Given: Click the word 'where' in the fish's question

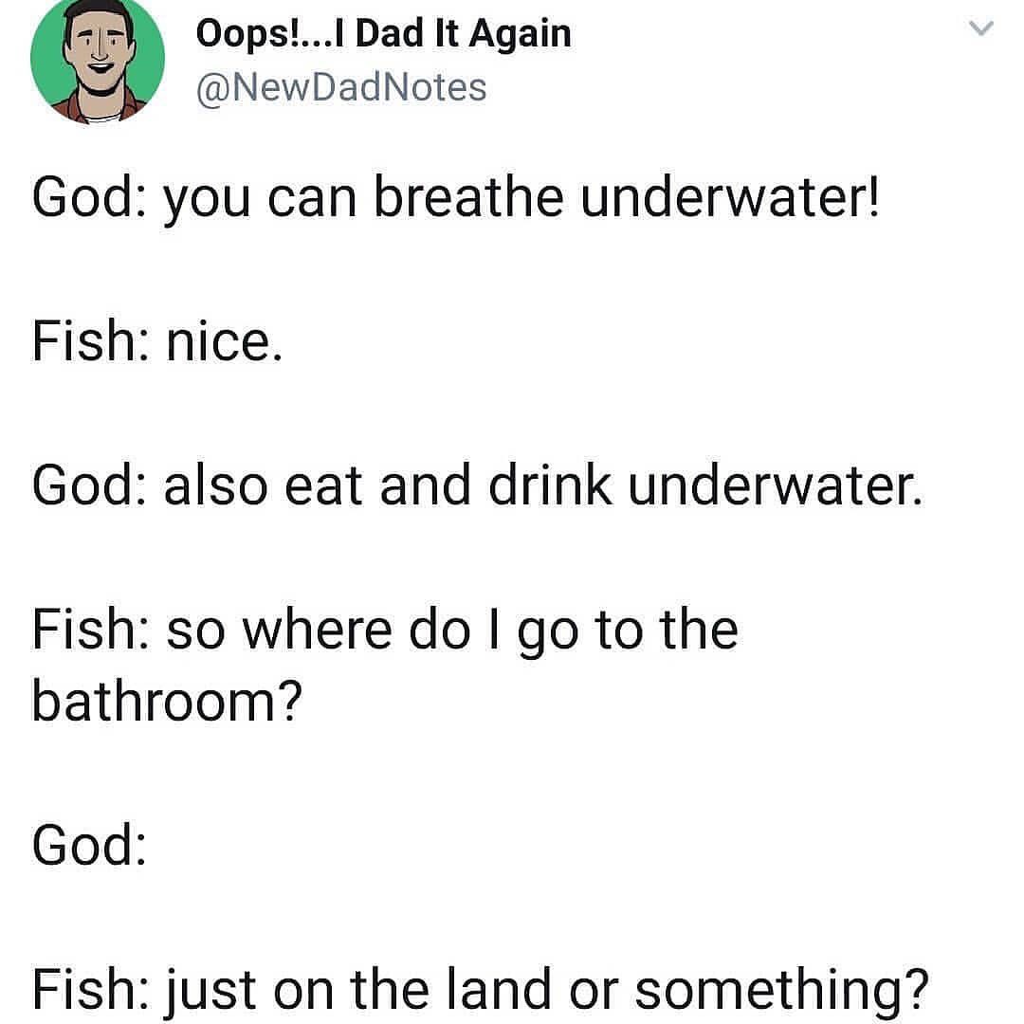Looking at the screenshot, I should coord(318,629).
